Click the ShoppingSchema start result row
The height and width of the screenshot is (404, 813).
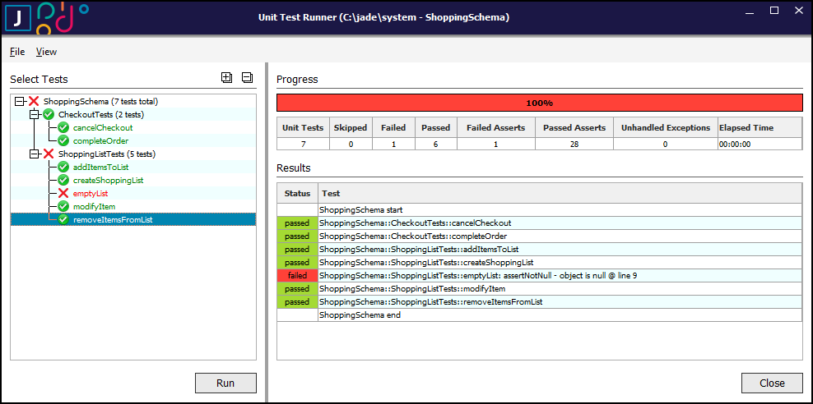[x=560, y=210]
